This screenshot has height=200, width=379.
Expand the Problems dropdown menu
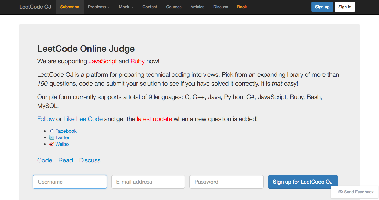pos(99,7)
